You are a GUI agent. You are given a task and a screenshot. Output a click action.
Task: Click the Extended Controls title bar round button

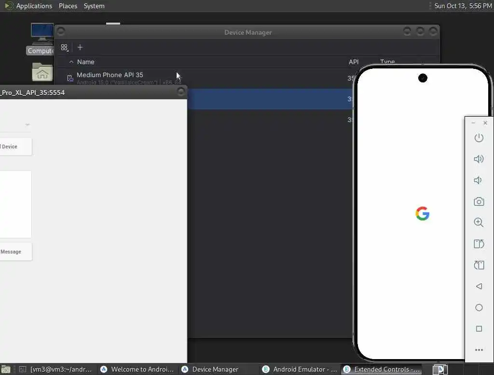point(181,92)
